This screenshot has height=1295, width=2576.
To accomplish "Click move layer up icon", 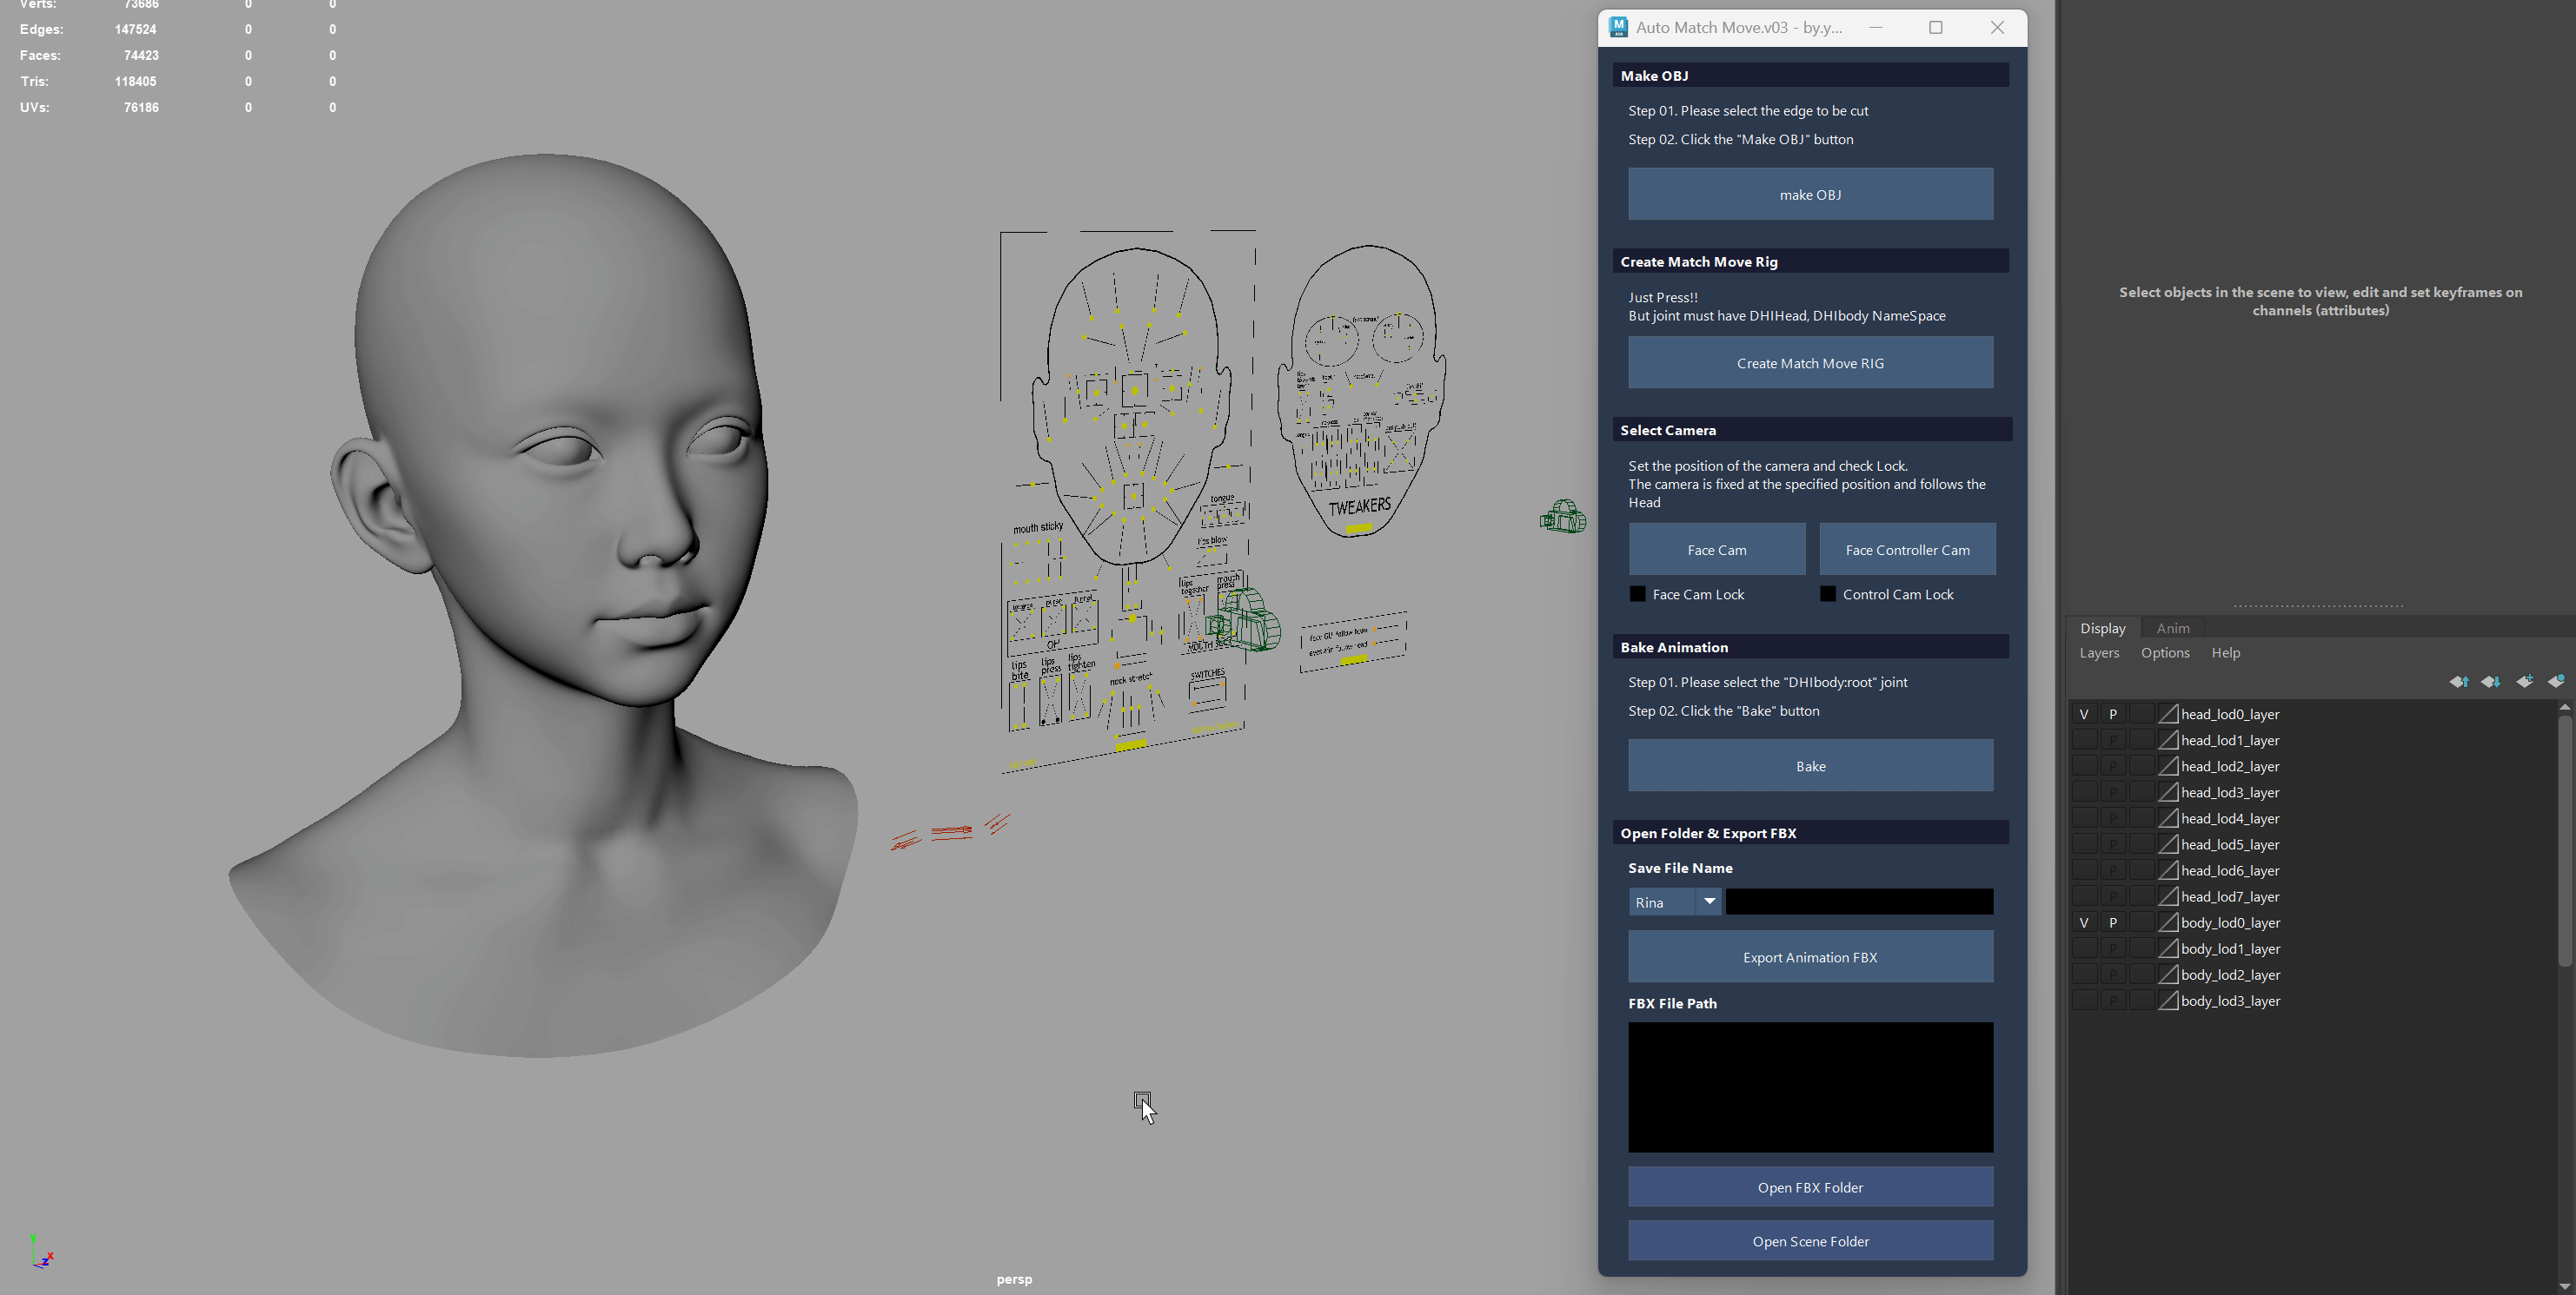I will [2459, 682].
